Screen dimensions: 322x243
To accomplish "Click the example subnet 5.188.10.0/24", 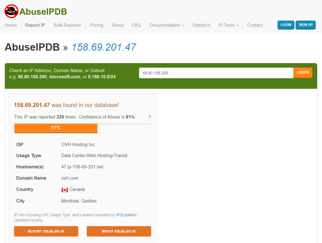I will (102, 77).
